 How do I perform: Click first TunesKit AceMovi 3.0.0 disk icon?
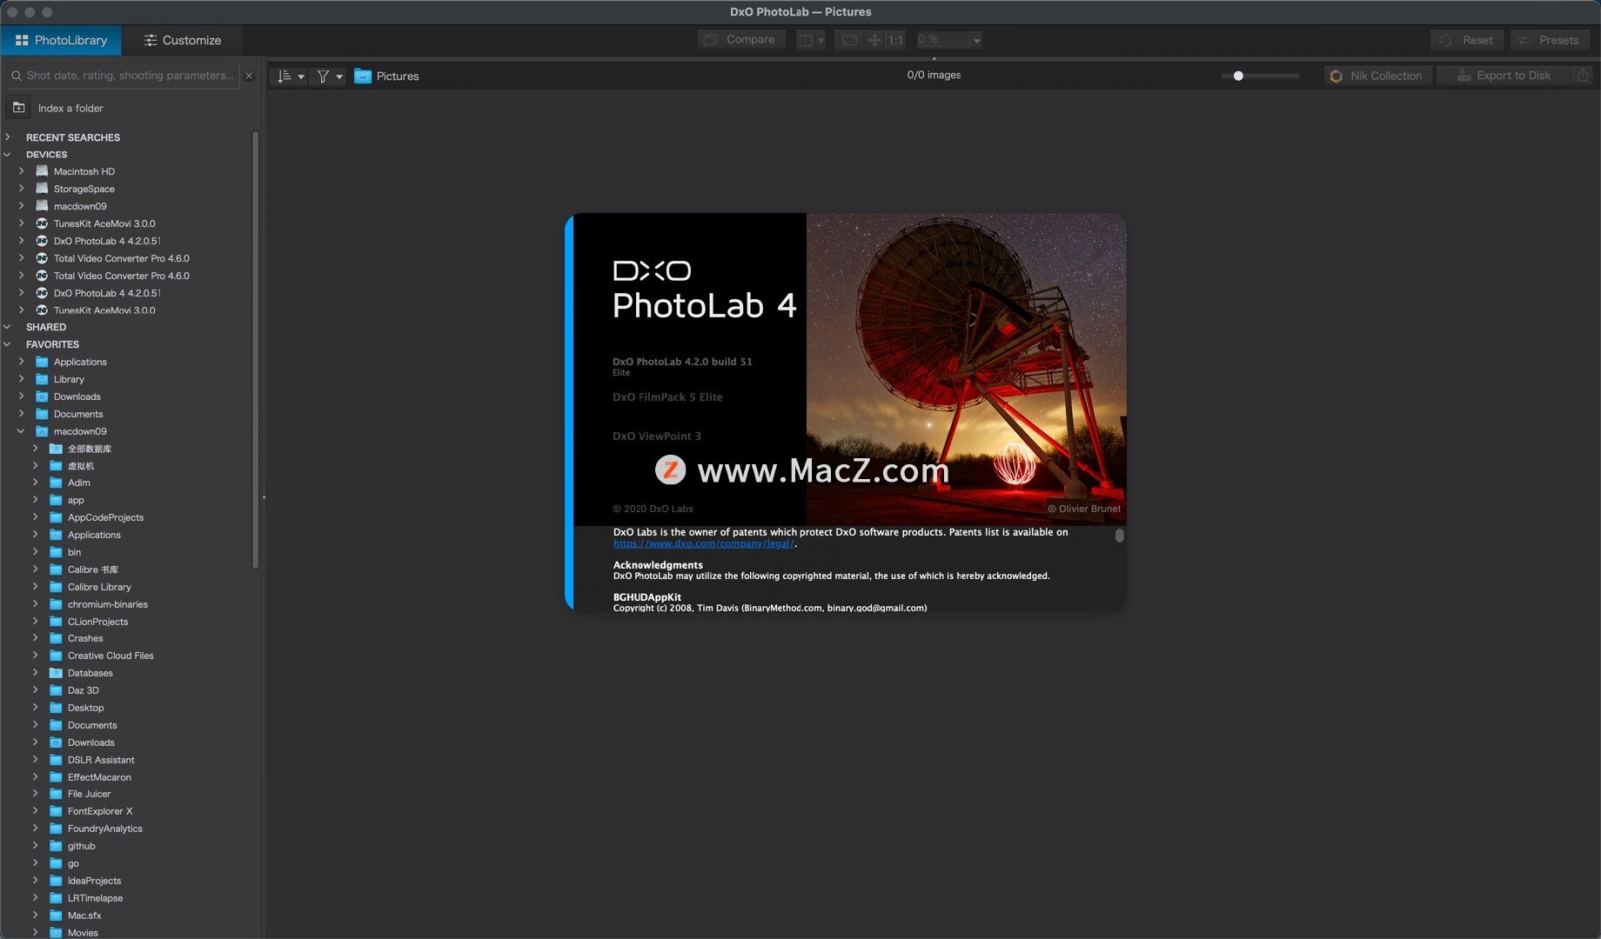click(x=42, y=223)
